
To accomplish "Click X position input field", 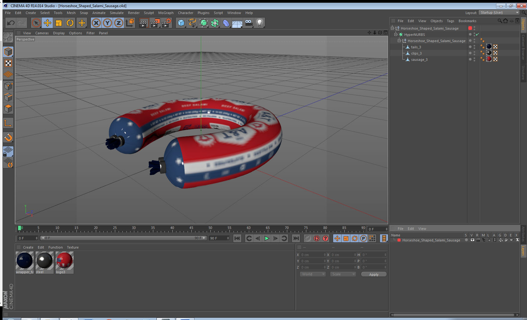I will coord(313,255).
